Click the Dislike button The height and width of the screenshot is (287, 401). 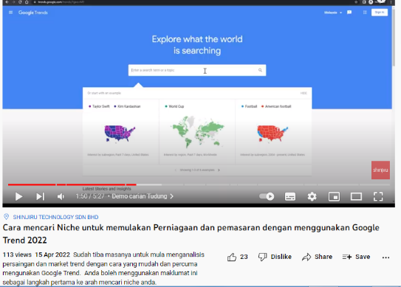[x=275, y=257]
